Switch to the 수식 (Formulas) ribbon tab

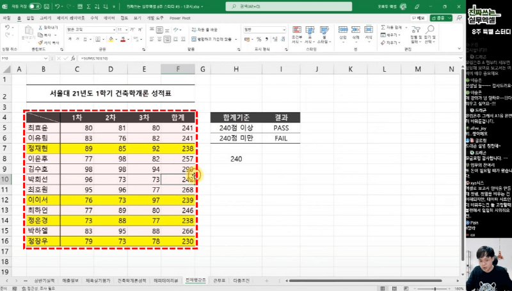[94, 18]
